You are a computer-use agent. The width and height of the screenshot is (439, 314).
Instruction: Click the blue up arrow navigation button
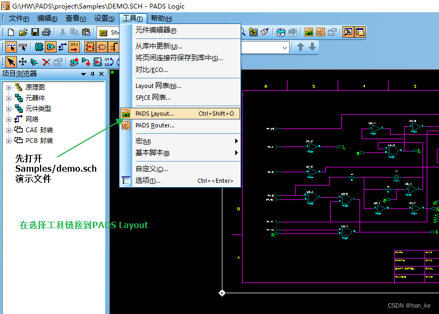(300, 47)
